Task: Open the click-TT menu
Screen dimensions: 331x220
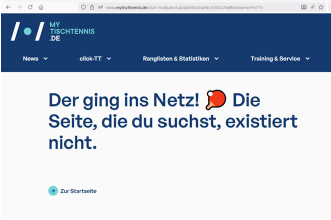Action: point(91,59)
